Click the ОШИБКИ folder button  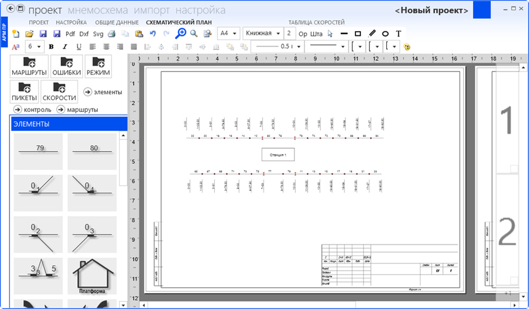pyautogui.click(x=67, y=67)
